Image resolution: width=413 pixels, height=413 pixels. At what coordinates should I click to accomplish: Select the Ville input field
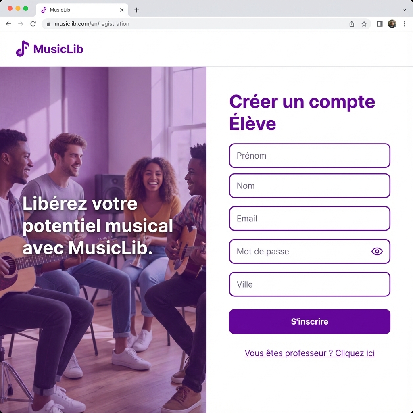[309, 284]
